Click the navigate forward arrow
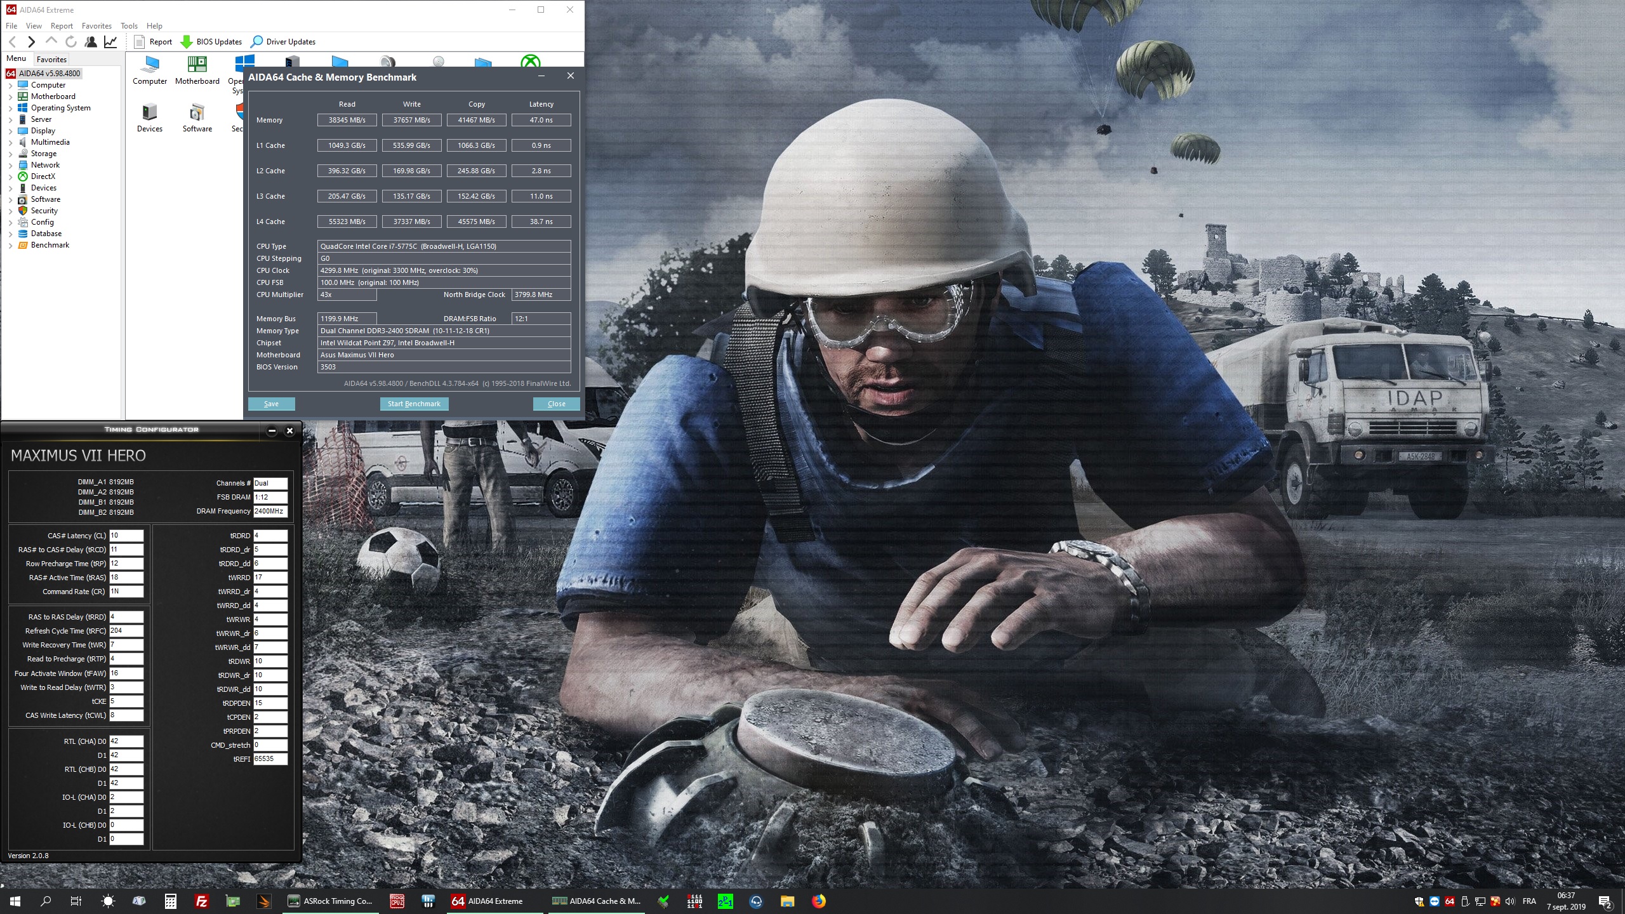The width and height of the screenshot is (1625, 914). pos(31,42)
